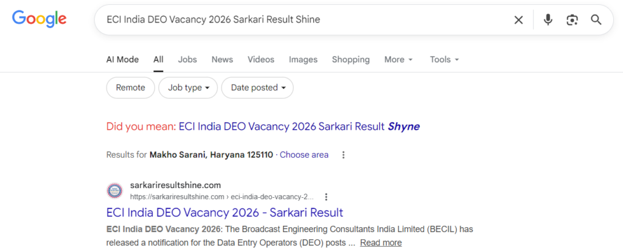This screenshot has height=249, width=623.
Task: Expand the More search categories menu
Action: pyautogui.click(x=399, y=60)
